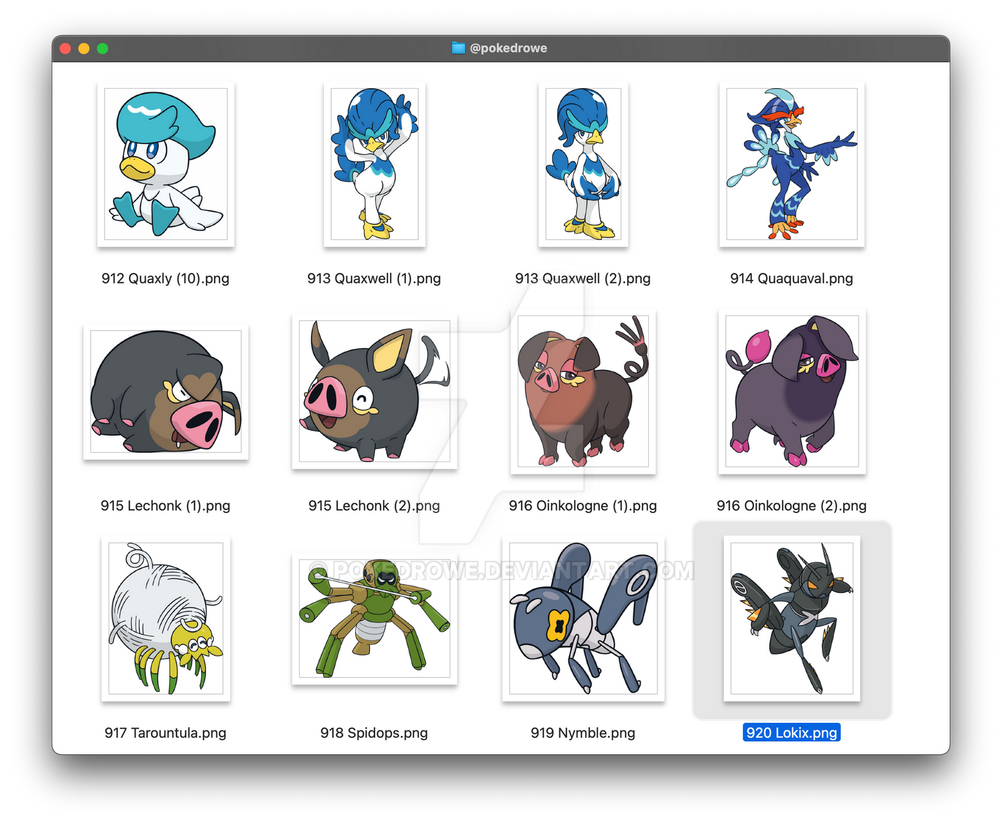Screen dimensions: 1002x823
Task: Click the filename '914 Quaquaval.png'
Action: click(x=792, y=279)
